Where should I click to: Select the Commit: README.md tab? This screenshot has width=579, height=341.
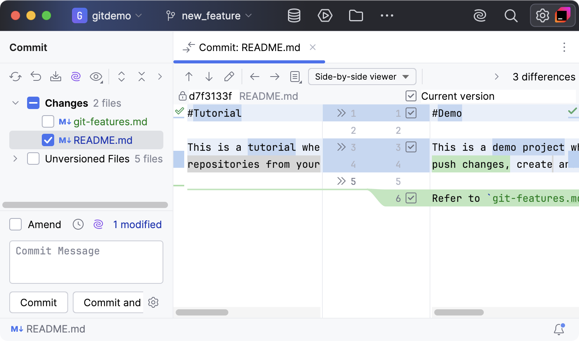pyautogui.click(x=249, y=48)
